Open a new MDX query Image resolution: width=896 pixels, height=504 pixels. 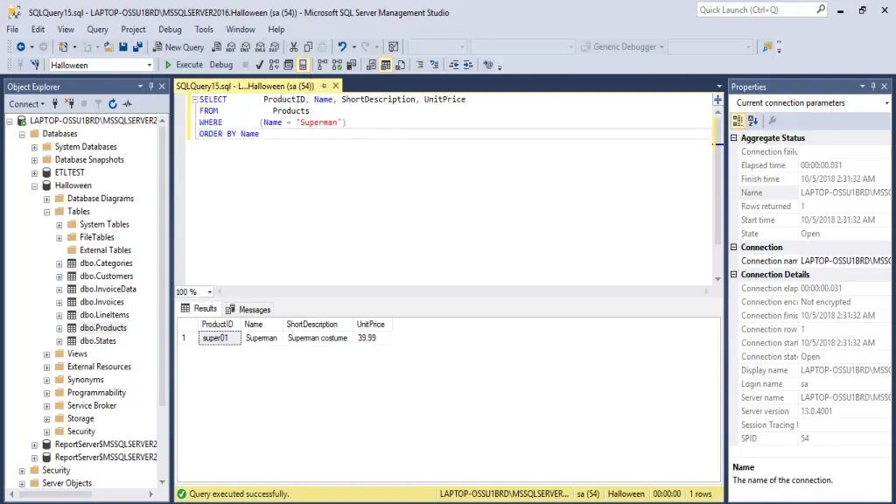point(231,47)
